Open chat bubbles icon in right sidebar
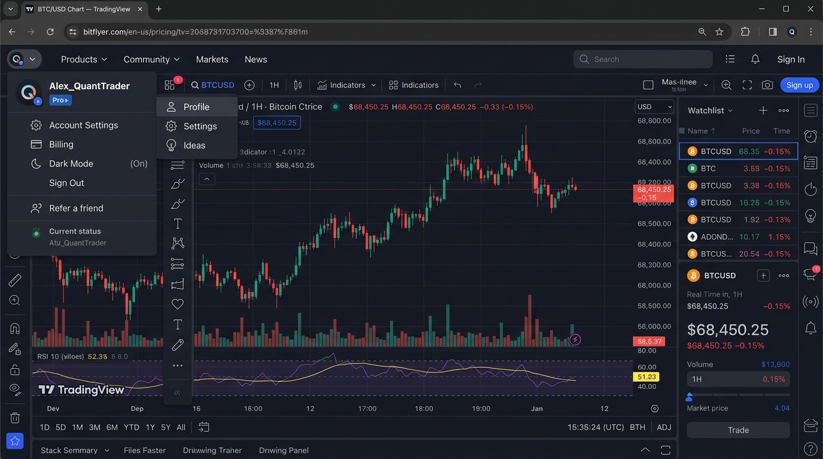823x459 pixels. (x=810, y=248)
